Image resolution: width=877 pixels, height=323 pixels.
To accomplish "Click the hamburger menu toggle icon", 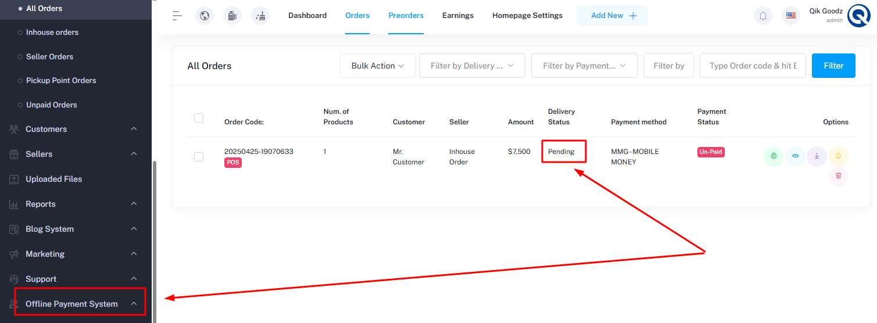I will pos(177,16).
